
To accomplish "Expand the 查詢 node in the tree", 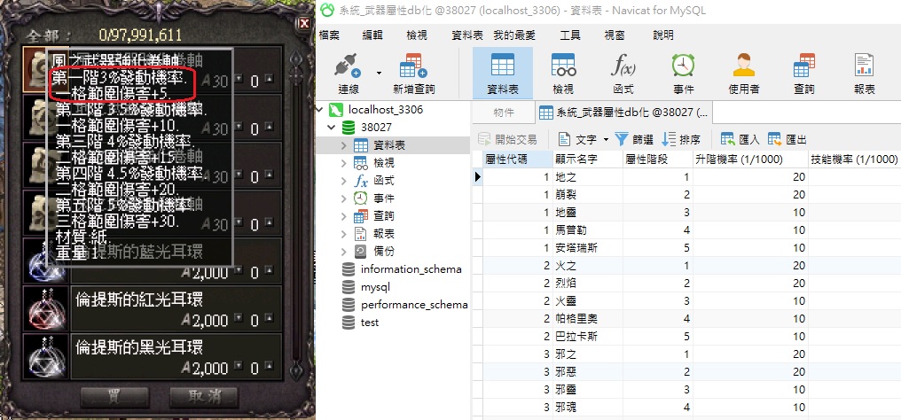I will tap(343, 216).
